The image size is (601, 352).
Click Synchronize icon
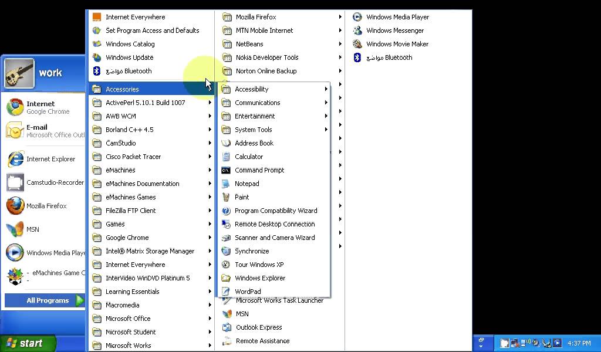(226, 251)
